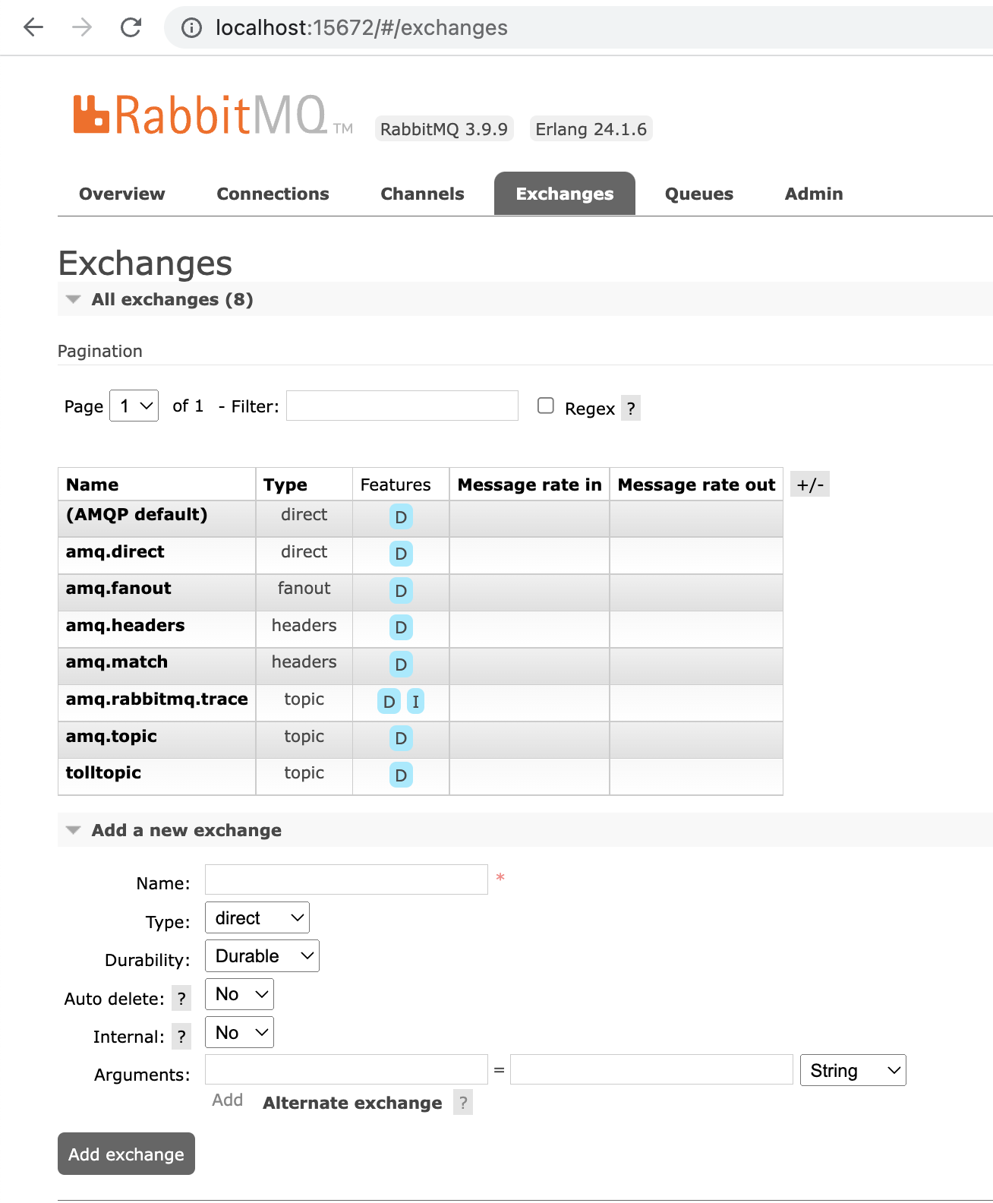Switch to the Connections tab
This screenshot has height=1203, width=993.
click(273, 194)
